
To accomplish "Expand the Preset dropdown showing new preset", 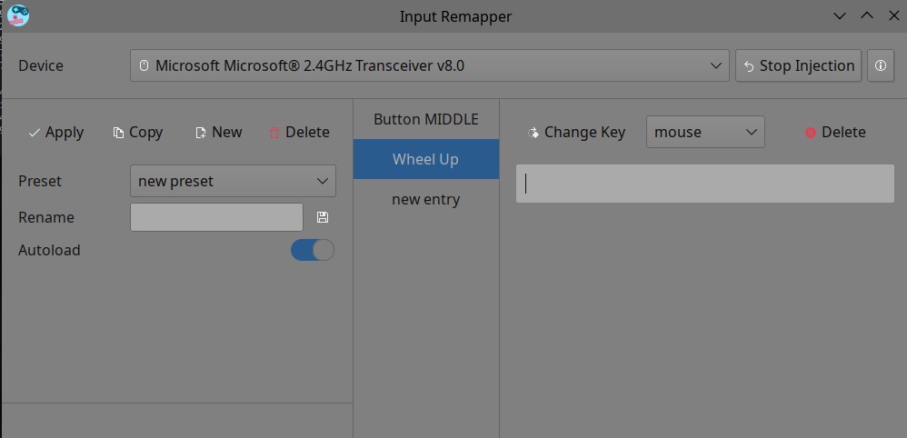I will tap(233, 181).
